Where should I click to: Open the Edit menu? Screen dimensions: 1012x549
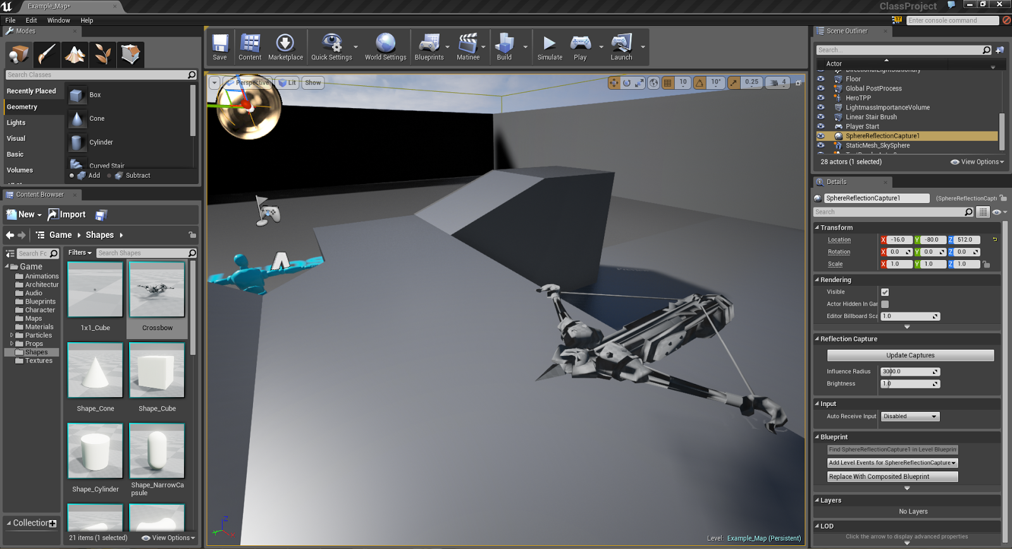(31, 20)
